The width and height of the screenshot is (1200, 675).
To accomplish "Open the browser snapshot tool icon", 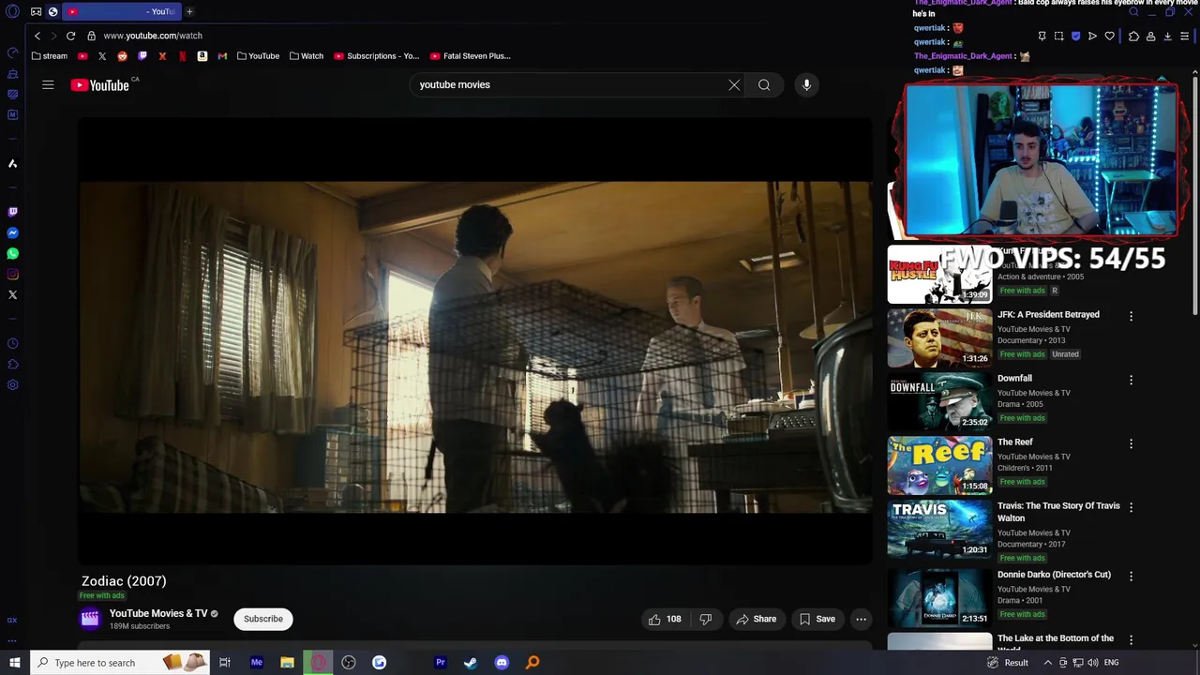I will [1058, 37].
